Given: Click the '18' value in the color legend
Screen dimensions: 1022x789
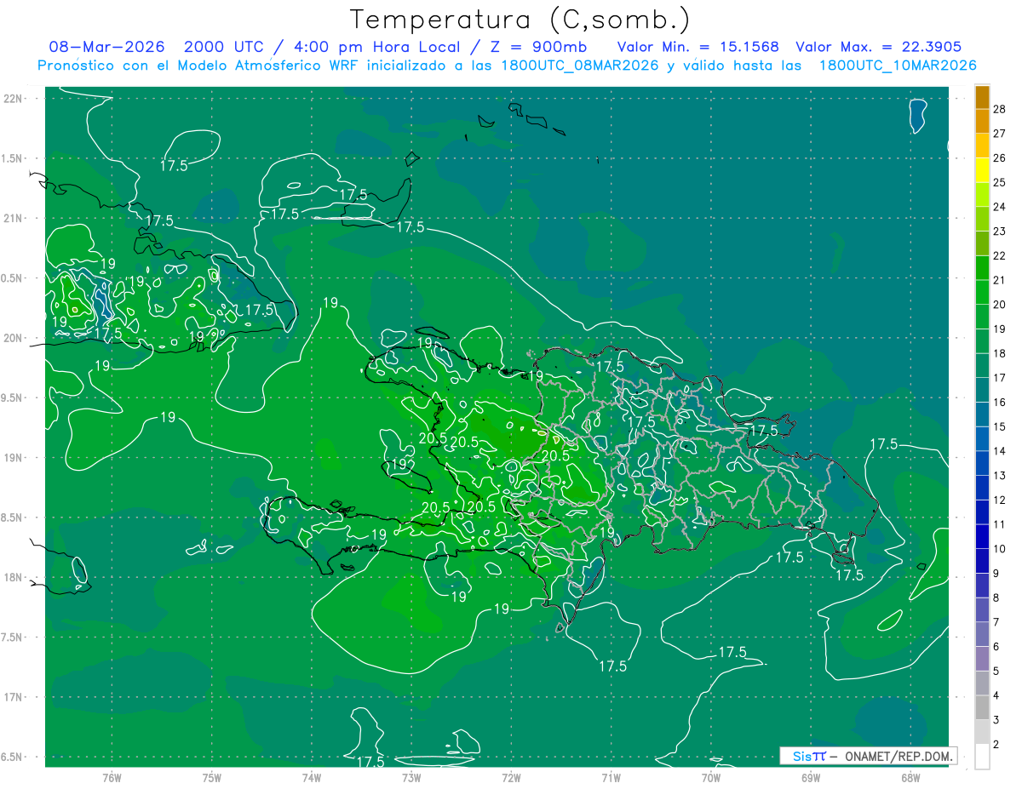Looking at the screenshot, I should click(1000, 353).
